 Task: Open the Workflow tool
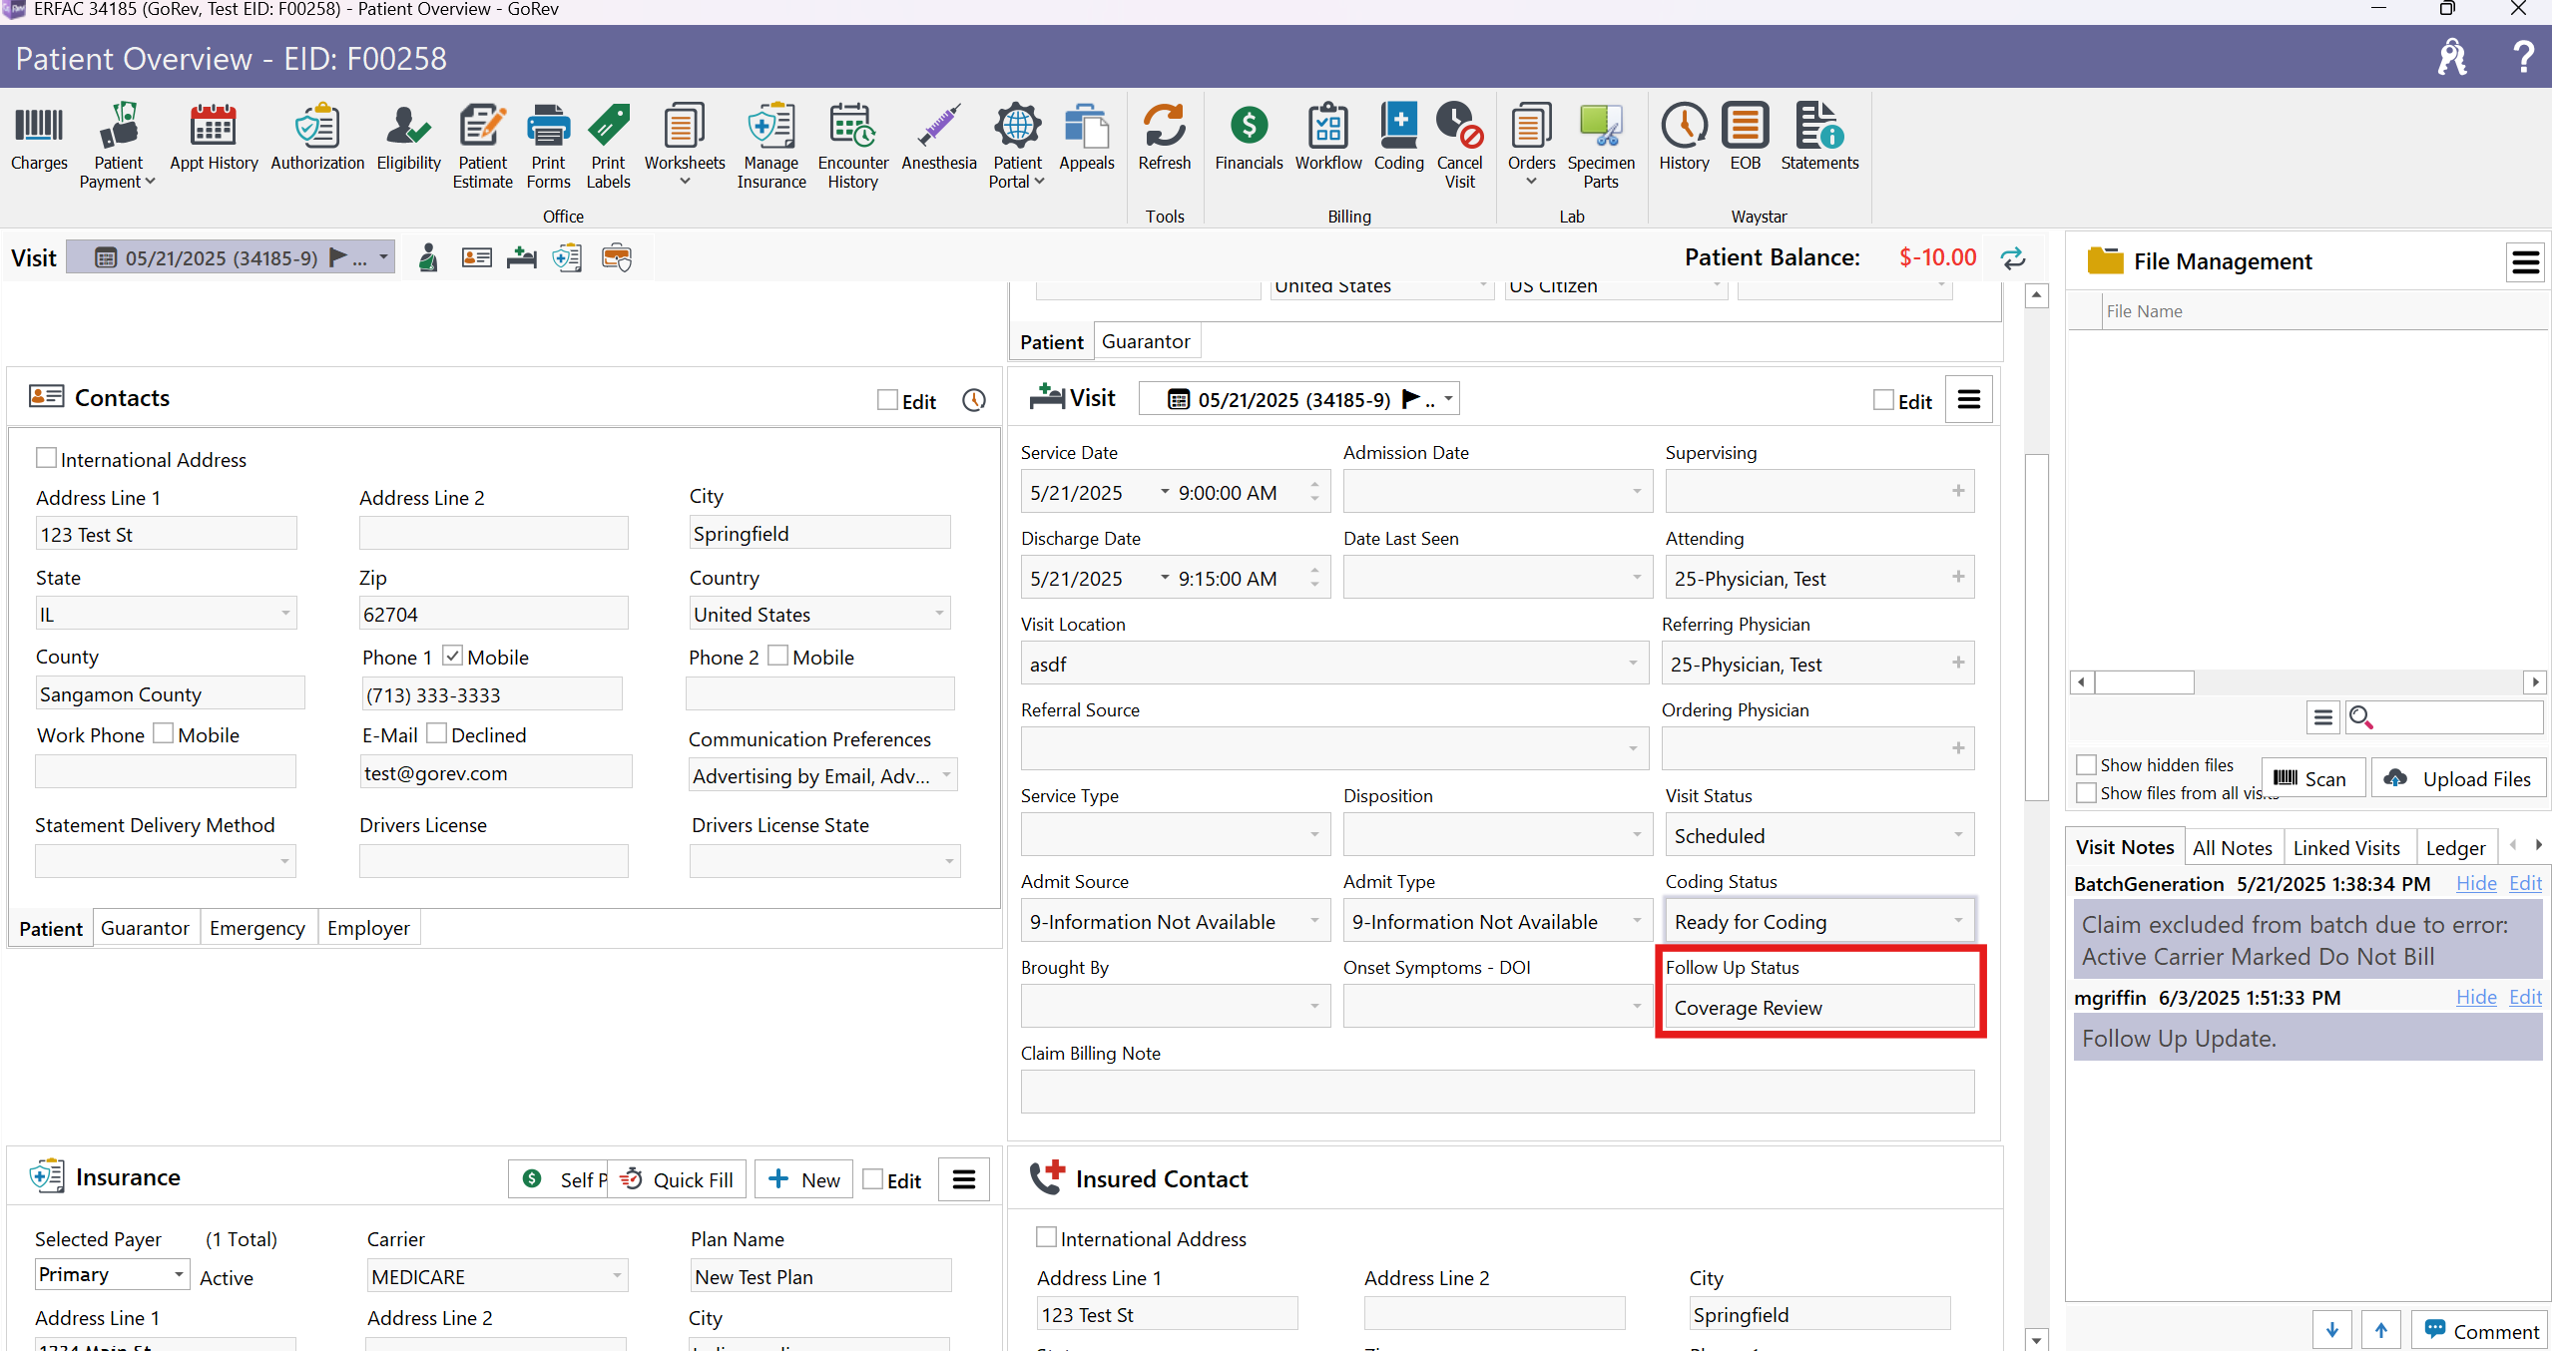[x=1327, y=138]
